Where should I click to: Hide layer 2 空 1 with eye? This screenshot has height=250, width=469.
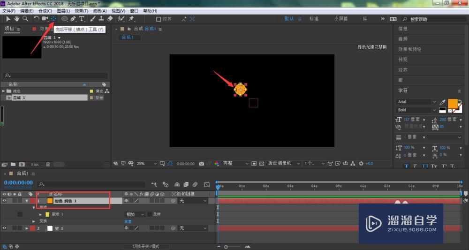point(4,228)
